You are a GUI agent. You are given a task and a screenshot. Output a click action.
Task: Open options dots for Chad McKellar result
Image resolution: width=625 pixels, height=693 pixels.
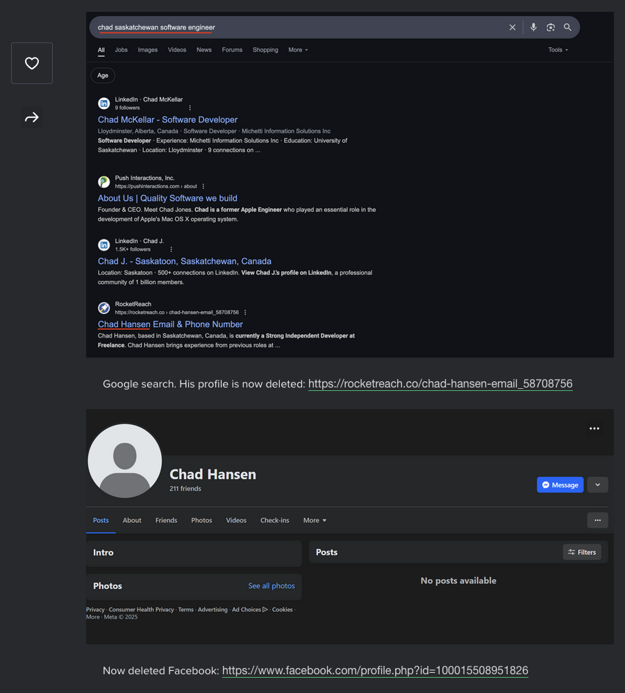(190, 108)
